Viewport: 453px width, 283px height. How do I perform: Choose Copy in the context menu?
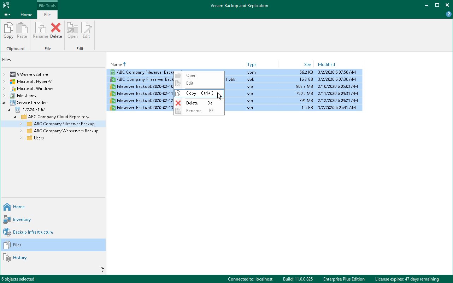coord(199,93)
